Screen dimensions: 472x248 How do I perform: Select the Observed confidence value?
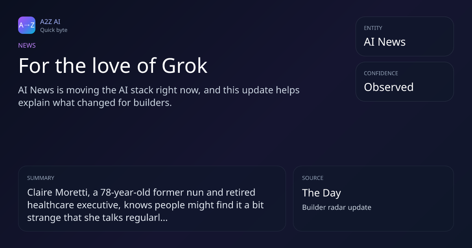click(x=389, y=87)
